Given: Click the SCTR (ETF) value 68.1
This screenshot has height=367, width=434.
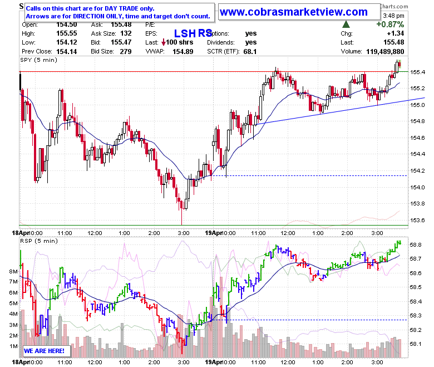Looking at the screenshot, I should [x=250, y=52].
